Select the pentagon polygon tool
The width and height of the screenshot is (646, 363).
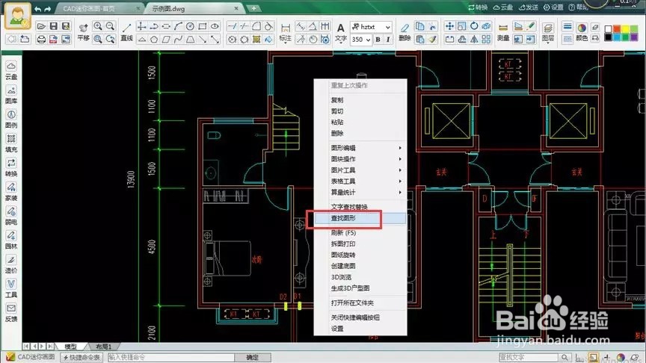tap(154, 40)
